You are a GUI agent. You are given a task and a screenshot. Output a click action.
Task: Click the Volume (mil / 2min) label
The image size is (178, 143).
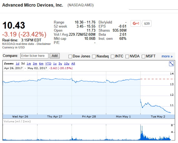tap(17, 121)
